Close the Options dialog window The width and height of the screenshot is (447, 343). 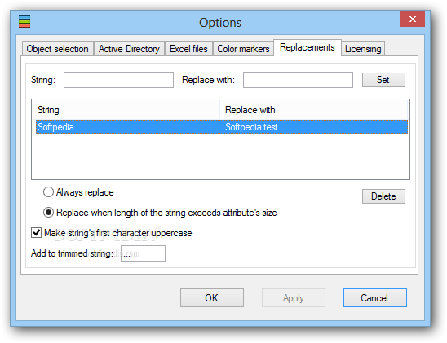pos(412,19)
